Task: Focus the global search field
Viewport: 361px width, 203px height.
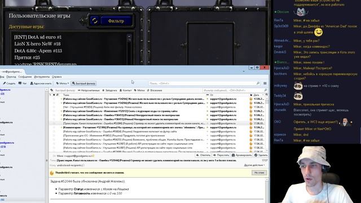Action: [x=204, y=83]
